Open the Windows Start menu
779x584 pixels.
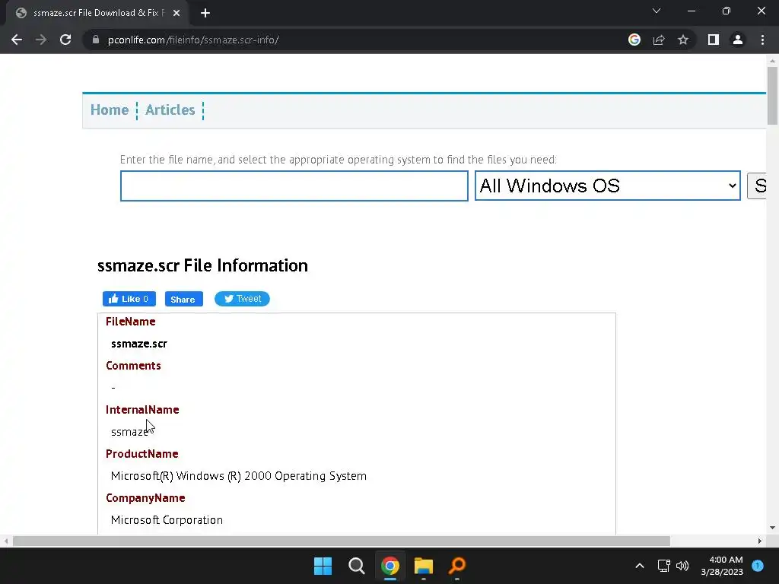[323, 566]
